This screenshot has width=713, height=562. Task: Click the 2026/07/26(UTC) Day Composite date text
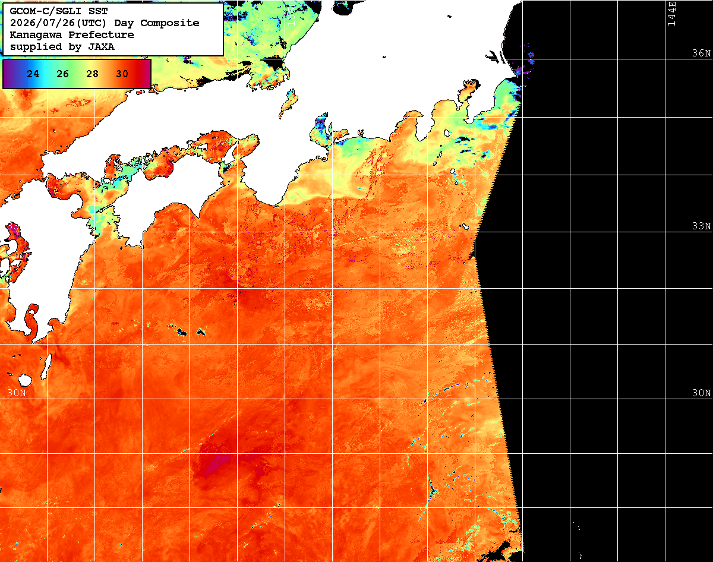coord(105,23)
